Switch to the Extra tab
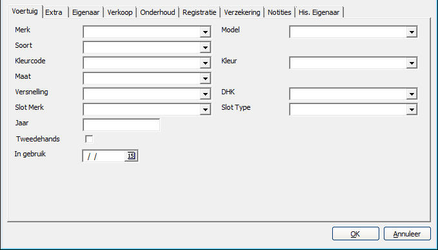 55,12
